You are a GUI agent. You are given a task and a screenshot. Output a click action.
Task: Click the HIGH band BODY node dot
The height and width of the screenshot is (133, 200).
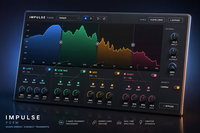[x=139, y=87]
